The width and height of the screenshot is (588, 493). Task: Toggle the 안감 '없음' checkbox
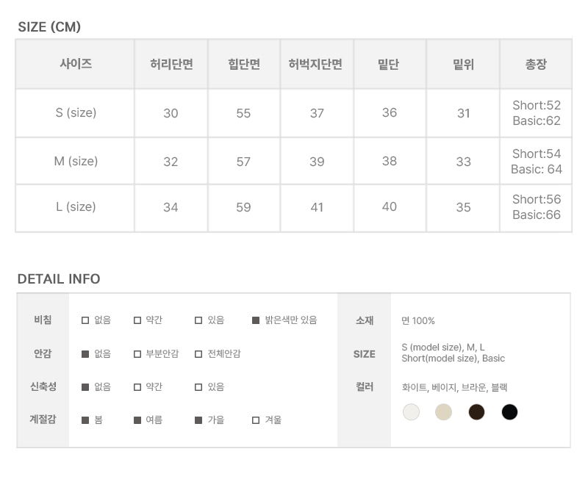[x=85, y=354]
